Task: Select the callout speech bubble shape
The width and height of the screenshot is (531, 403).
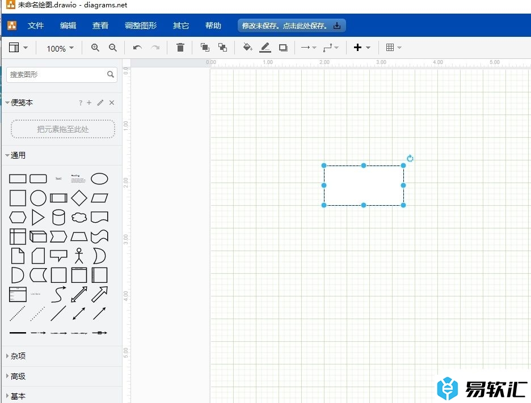Action: (x=58, y=256)
